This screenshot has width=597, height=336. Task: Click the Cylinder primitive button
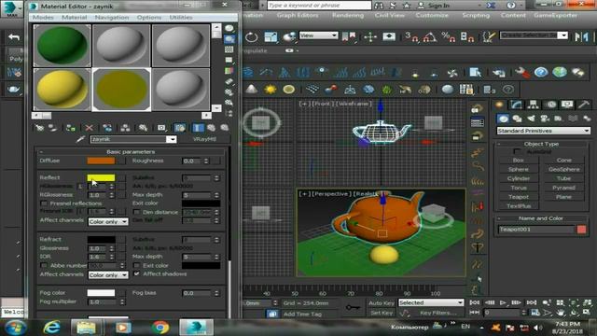click(x=519, y=178)
